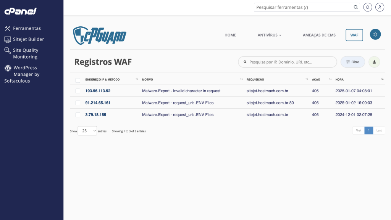Click timestamp 2025-01-02 16:00:03
This screenshot has height=220, width=391.
354,103
